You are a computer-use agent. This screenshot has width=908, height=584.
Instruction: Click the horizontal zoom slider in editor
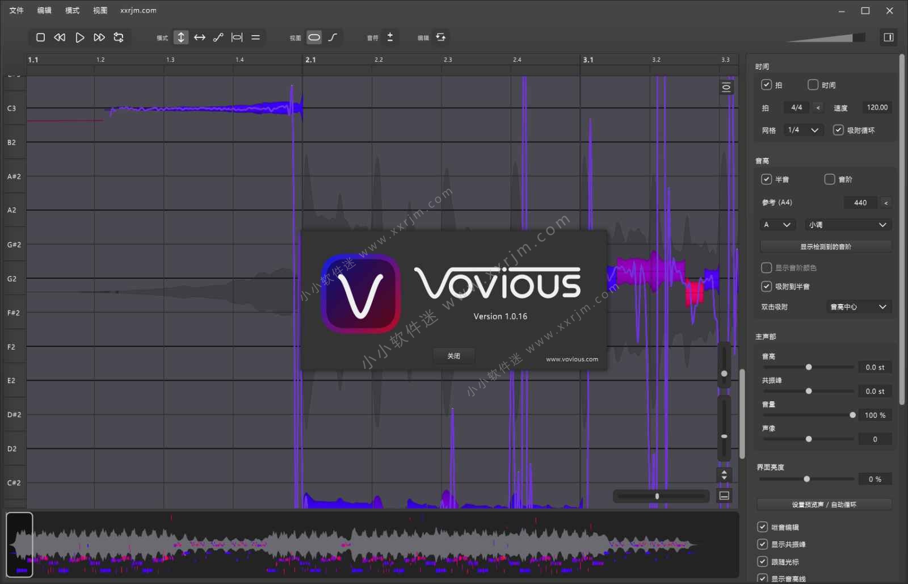[661, 496]
